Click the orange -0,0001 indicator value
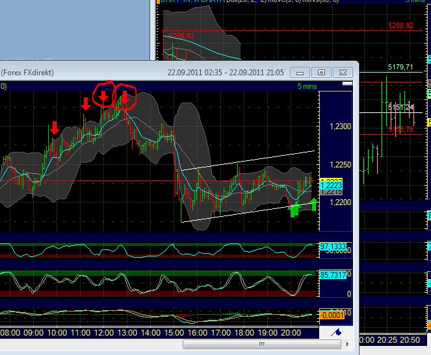 332,315
